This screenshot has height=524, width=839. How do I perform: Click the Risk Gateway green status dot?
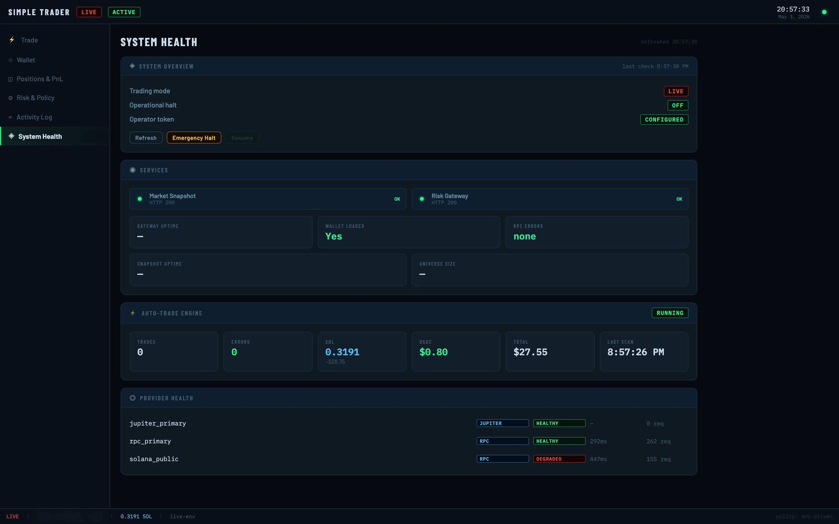(x=422, y=199)
